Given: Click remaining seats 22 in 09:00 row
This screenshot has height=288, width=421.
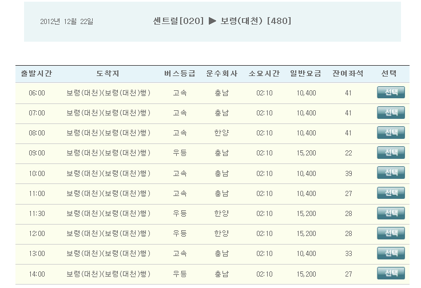Looking at the screenshot, I should click(x=348, y=153).
